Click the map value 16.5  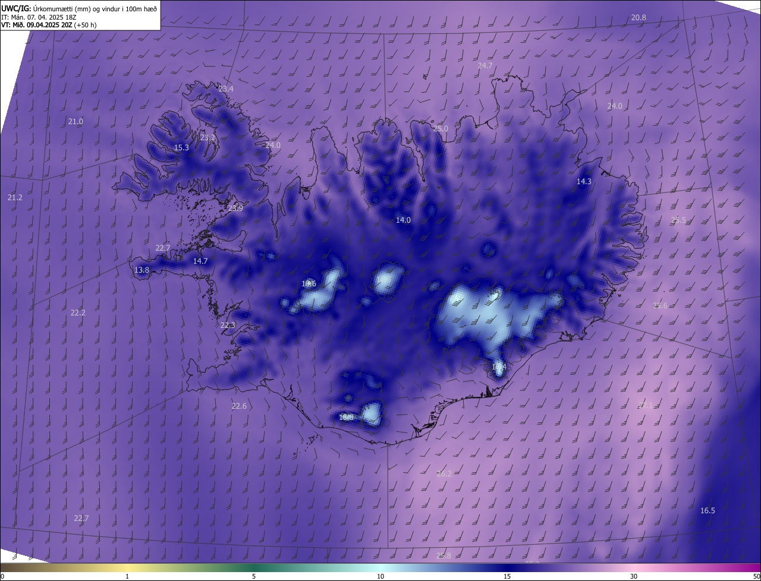tap(707, 510)
